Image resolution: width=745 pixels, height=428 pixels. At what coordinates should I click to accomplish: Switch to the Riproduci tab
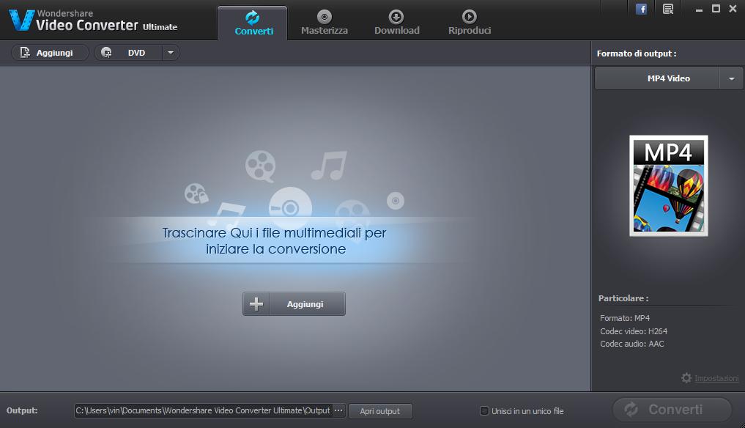pos(470,23)
